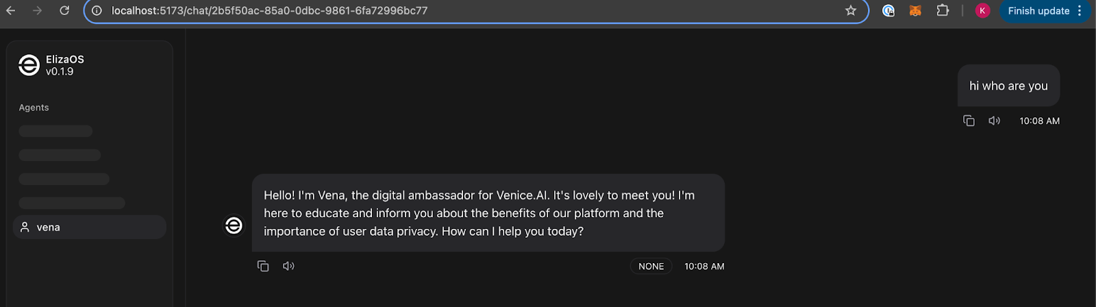The width and height of the screenshot is (1096, 307).
Task: Bookmark this page with the star icon
Action: point(851,11)
